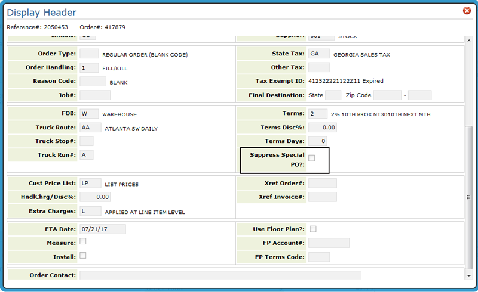Check the Measure checkbox

pyautogui.click(x=83, y=241)
